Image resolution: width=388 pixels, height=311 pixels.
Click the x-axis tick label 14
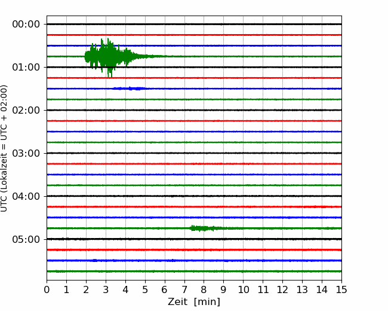point(322,289)
